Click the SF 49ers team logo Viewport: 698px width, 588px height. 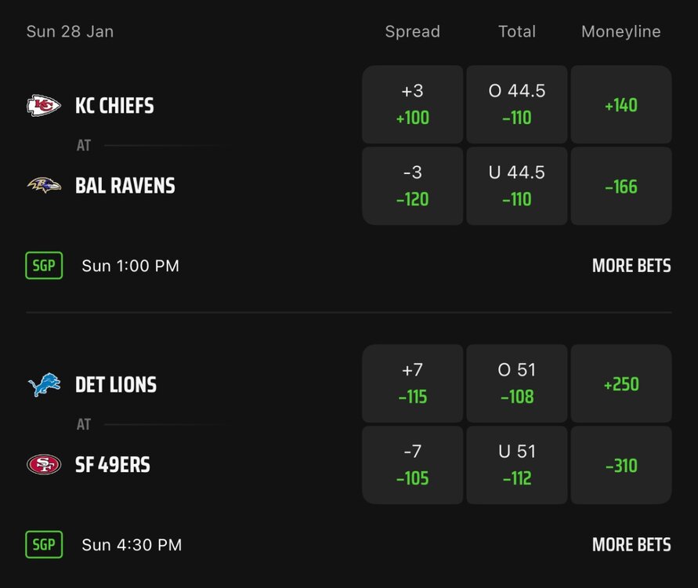pos(44,465)
